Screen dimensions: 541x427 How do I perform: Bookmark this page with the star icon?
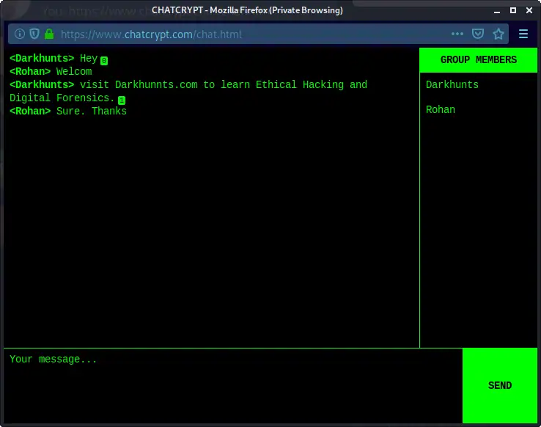pyautogui.click(x=498, y=34)
